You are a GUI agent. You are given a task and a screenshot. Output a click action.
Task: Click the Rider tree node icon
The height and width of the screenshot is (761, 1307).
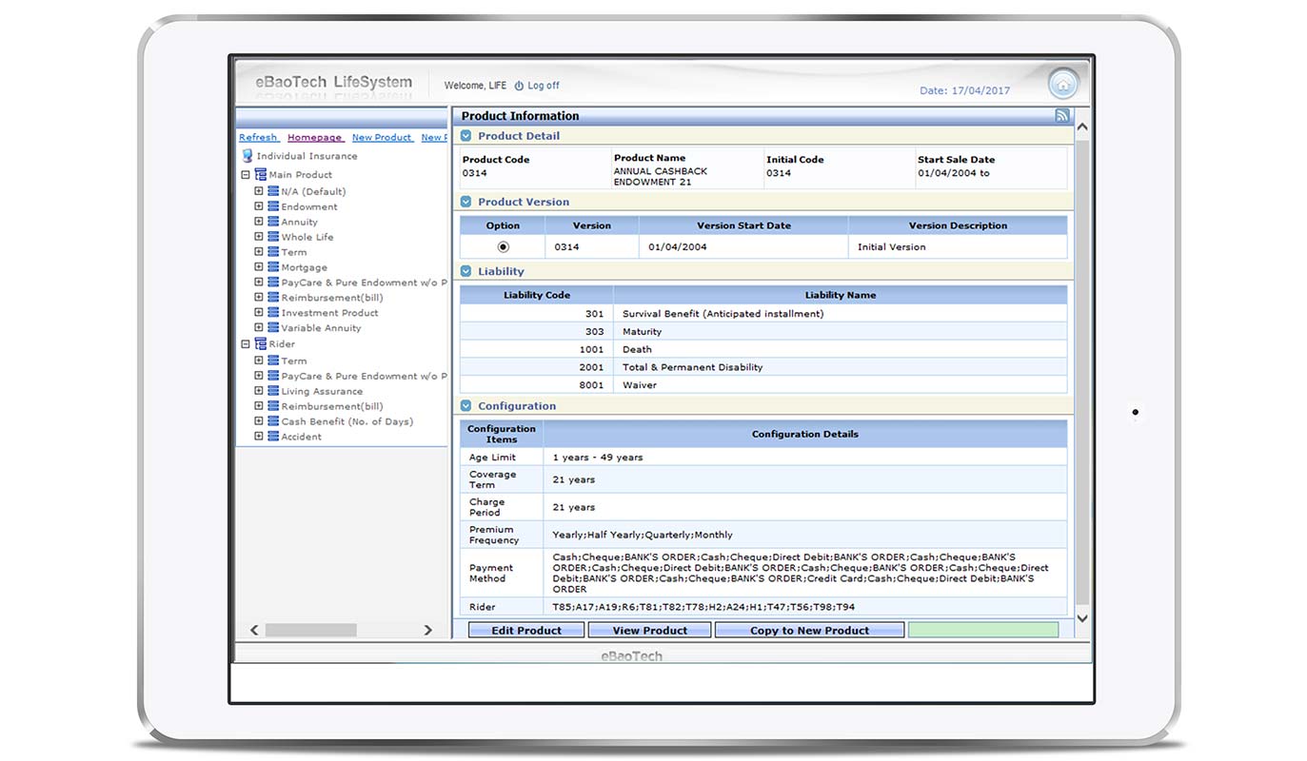pyautogui.click(x=260, y=344)
